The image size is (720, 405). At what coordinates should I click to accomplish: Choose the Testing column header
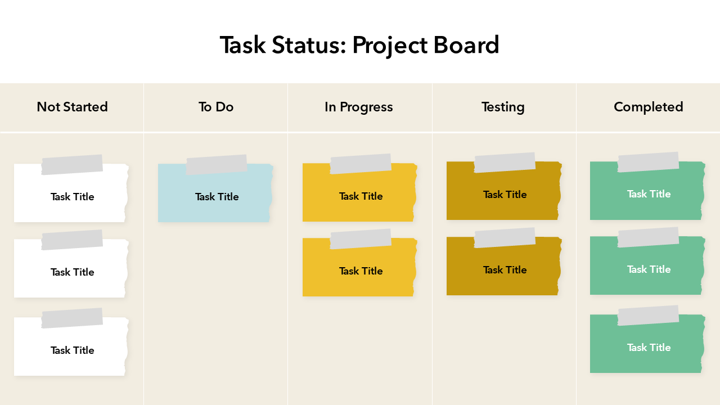[x=503, y=107]
